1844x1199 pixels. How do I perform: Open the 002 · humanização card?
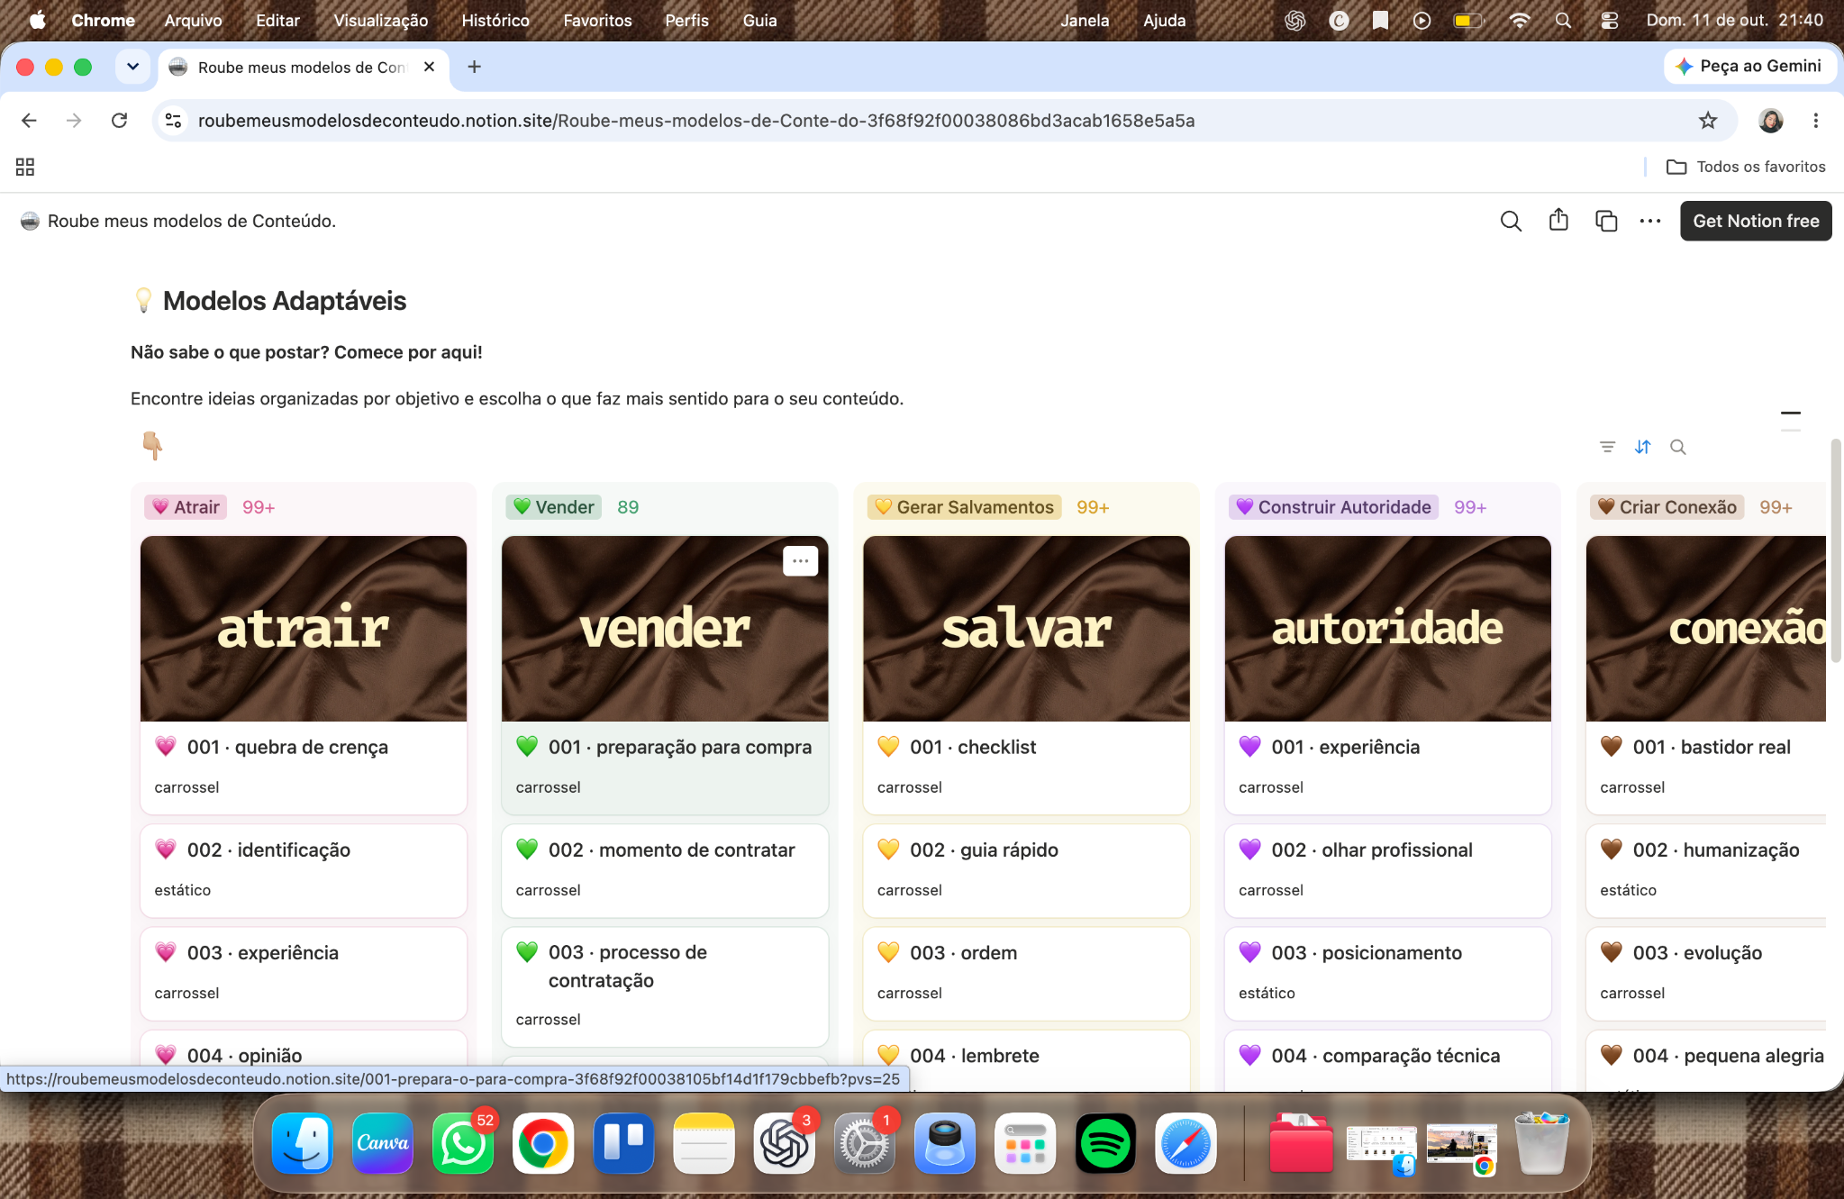click(1705, 870)
